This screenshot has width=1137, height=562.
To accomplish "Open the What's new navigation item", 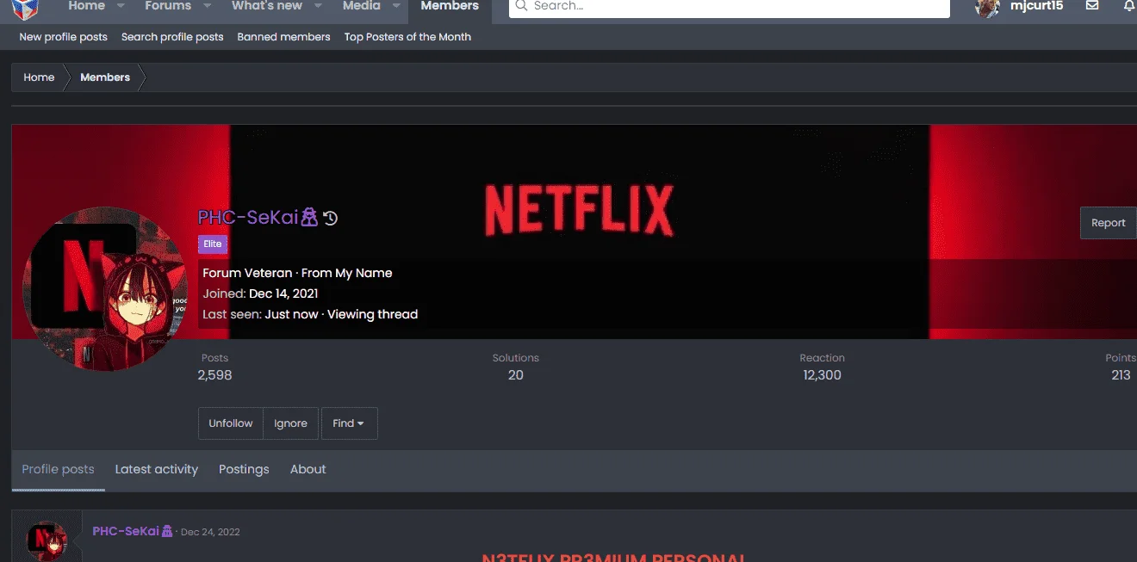I will click(267, 6).
